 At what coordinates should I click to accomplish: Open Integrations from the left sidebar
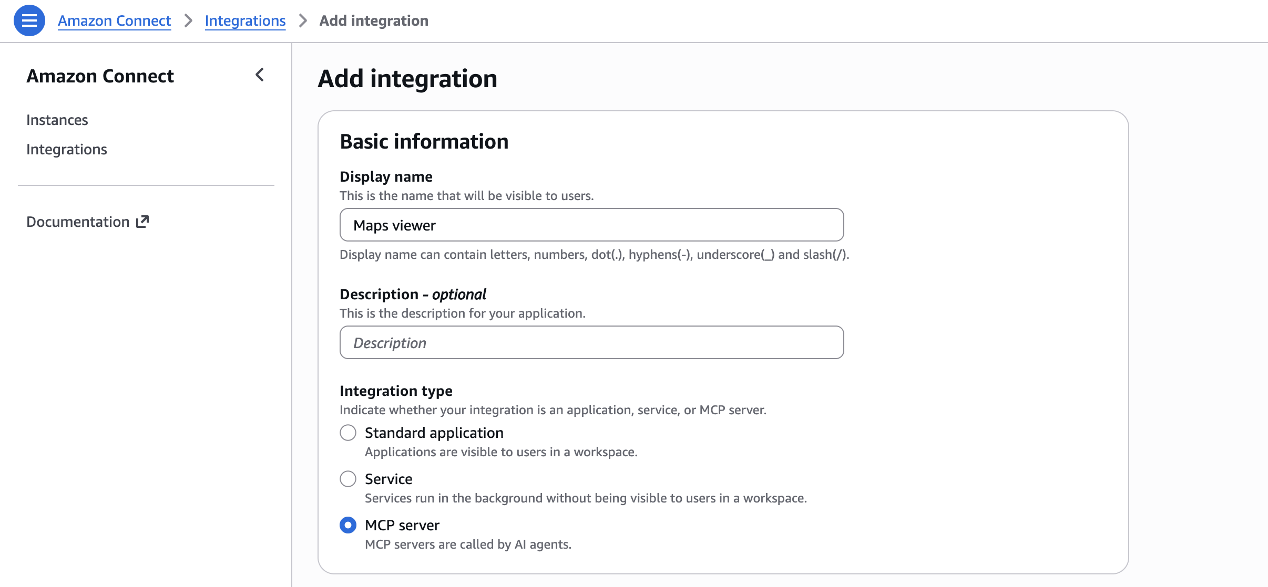point(67,149)
